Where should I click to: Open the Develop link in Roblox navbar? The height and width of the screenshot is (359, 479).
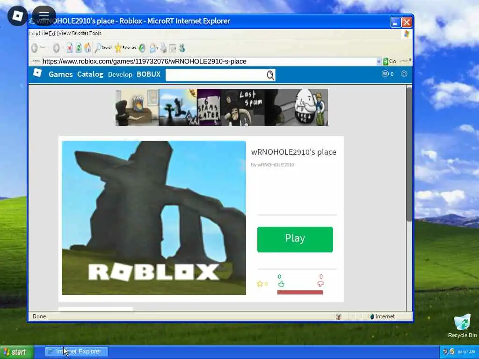click(x=120, y=74)
